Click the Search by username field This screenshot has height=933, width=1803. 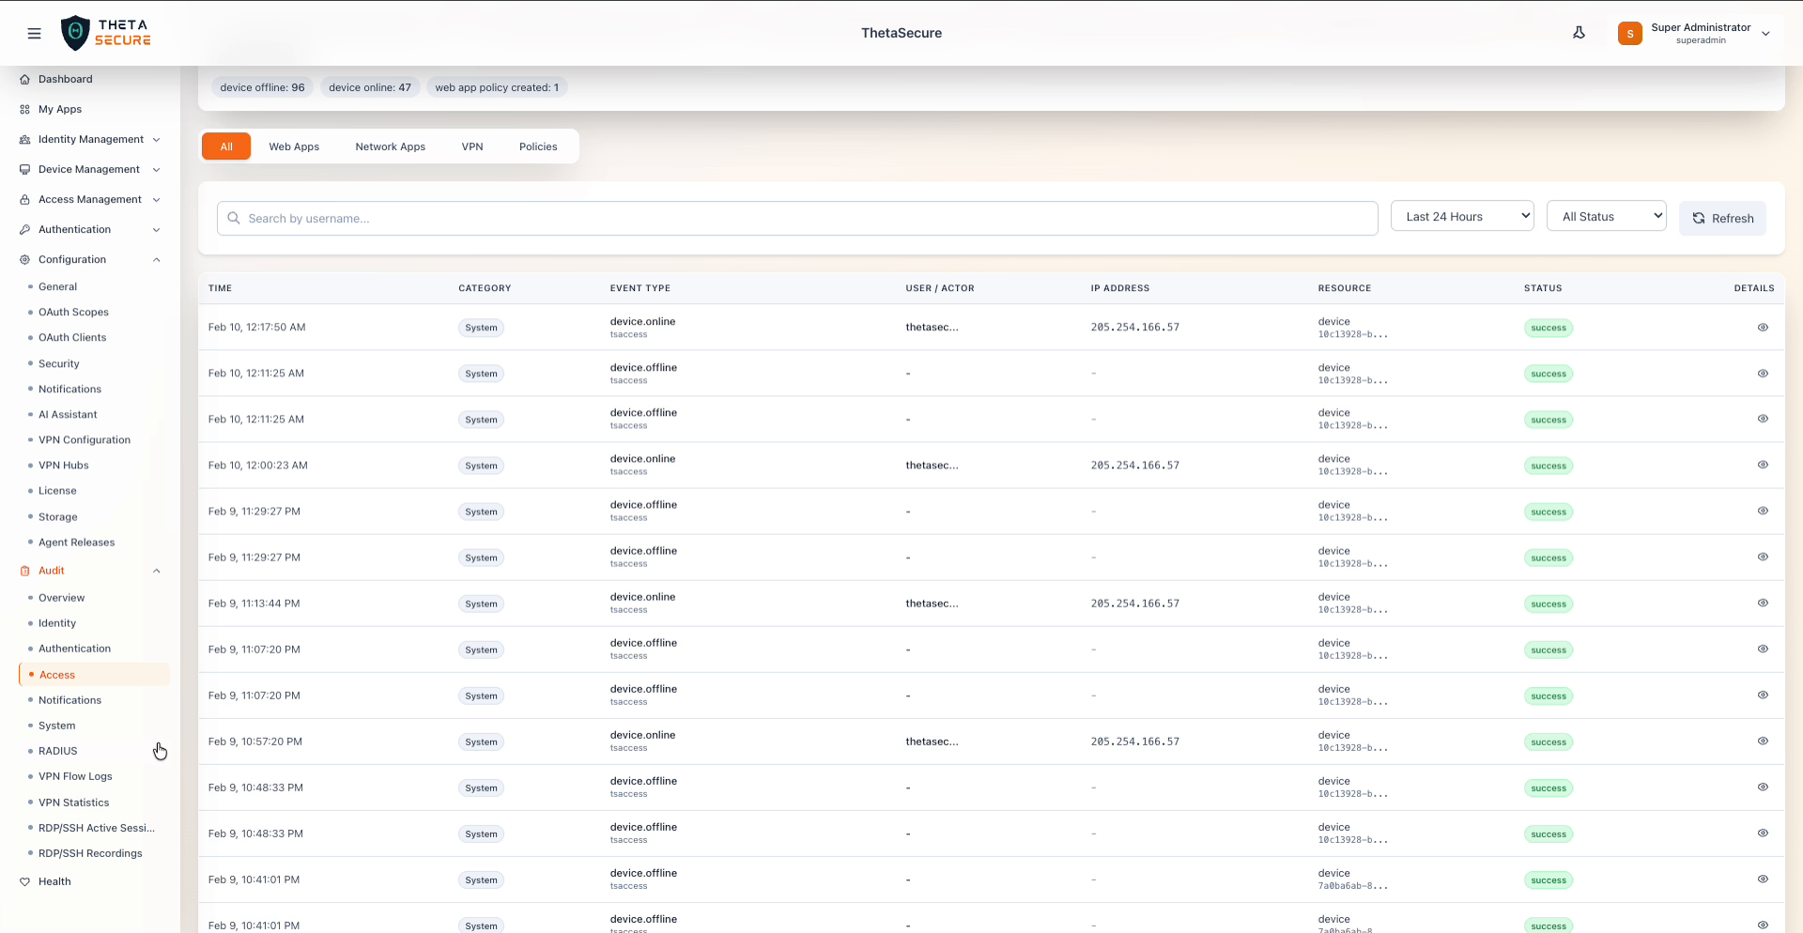click(797, 218)
